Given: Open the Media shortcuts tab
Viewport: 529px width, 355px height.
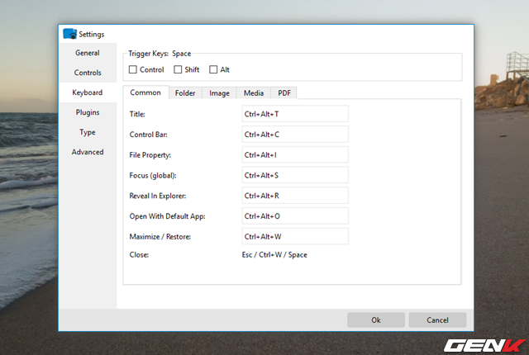Looking at the screenshot, I should coord(253,93).
